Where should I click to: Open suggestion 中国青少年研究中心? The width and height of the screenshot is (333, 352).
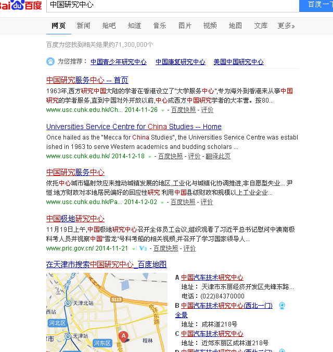[x=119, y=62]
